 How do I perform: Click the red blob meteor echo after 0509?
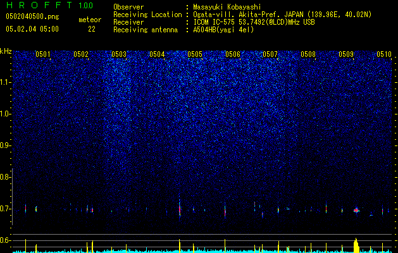356,210
